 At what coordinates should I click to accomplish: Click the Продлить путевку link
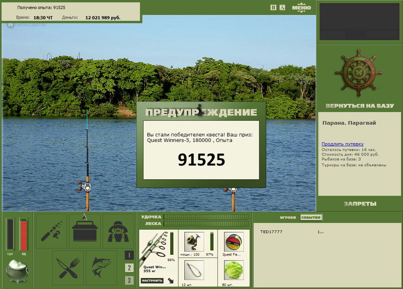[343, 144]
